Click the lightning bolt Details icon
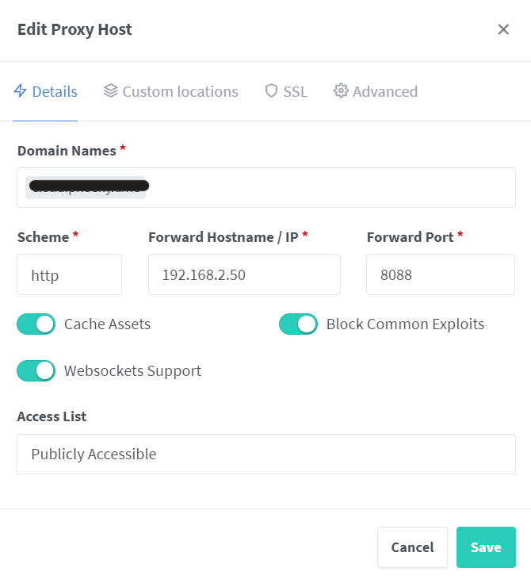 click(x=21, y=90)
